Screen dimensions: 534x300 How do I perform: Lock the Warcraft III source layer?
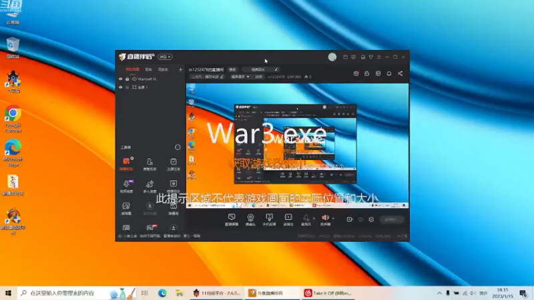pos(127,79)
